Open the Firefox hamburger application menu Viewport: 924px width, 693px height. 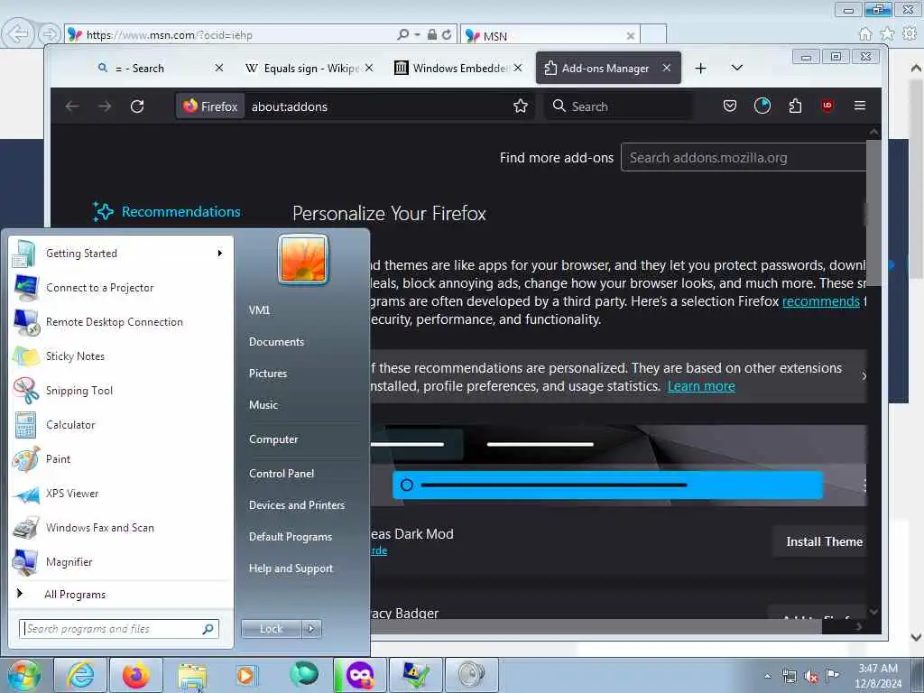click(x=860, y=106)
